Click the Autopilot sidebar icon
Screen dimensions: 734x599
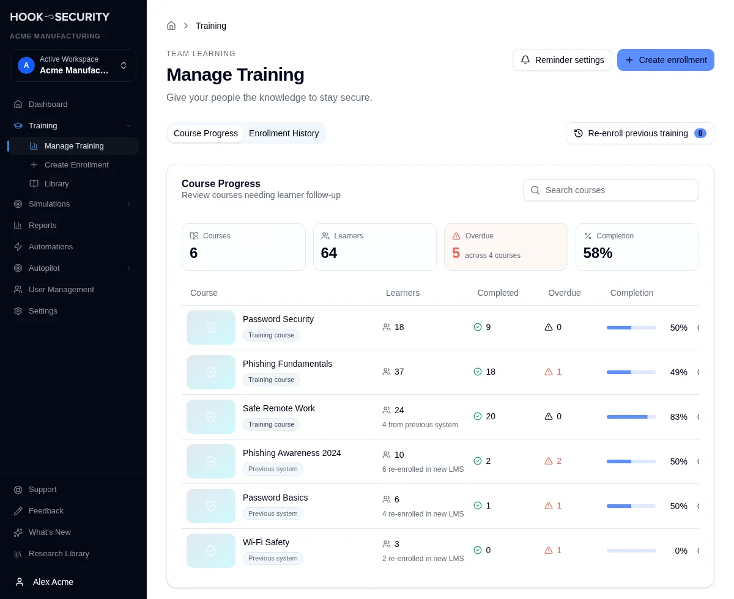pyautogui.click(x=18, y=268)
